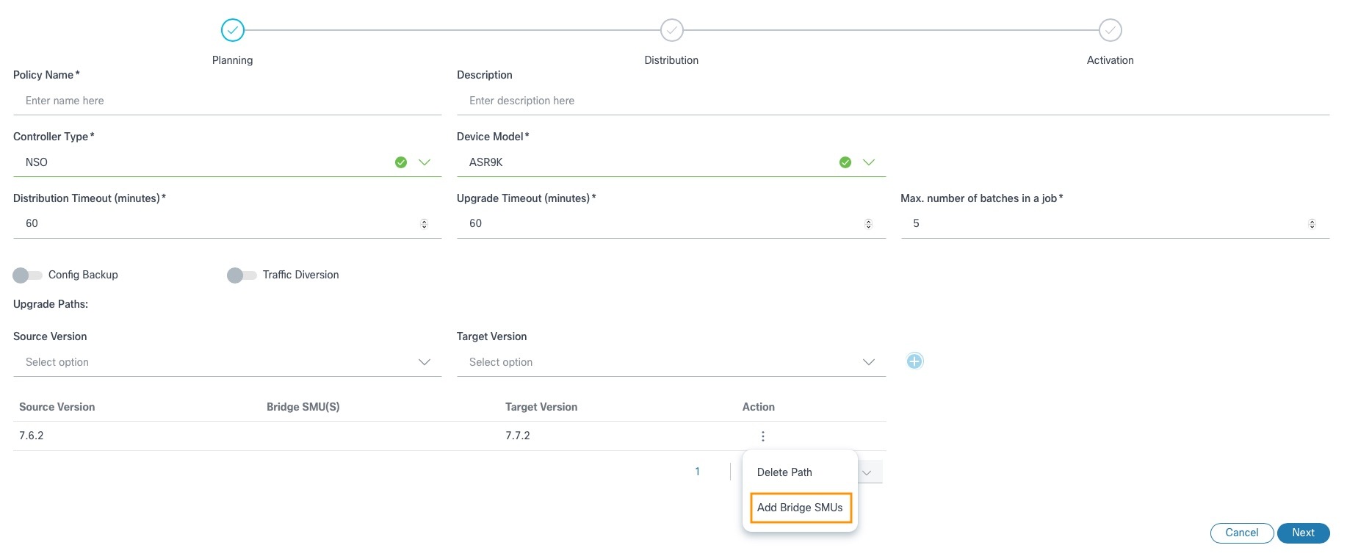The image size is (1347, 559).
Task: Expand the Controller Type dropdown
Action: click(425, 162)
